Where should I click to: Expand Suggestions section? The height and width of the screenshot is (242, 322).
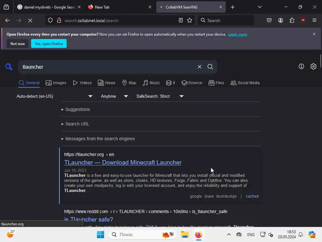tap(75, 109)
